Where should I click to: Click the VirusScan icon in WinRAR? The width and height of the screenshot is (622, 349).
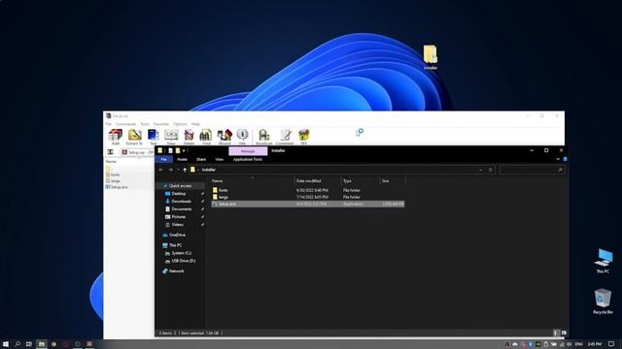263,137
